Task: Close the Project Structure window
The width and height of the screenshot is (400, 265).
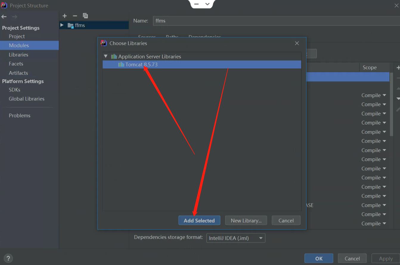Action: (x=396, y=5)
